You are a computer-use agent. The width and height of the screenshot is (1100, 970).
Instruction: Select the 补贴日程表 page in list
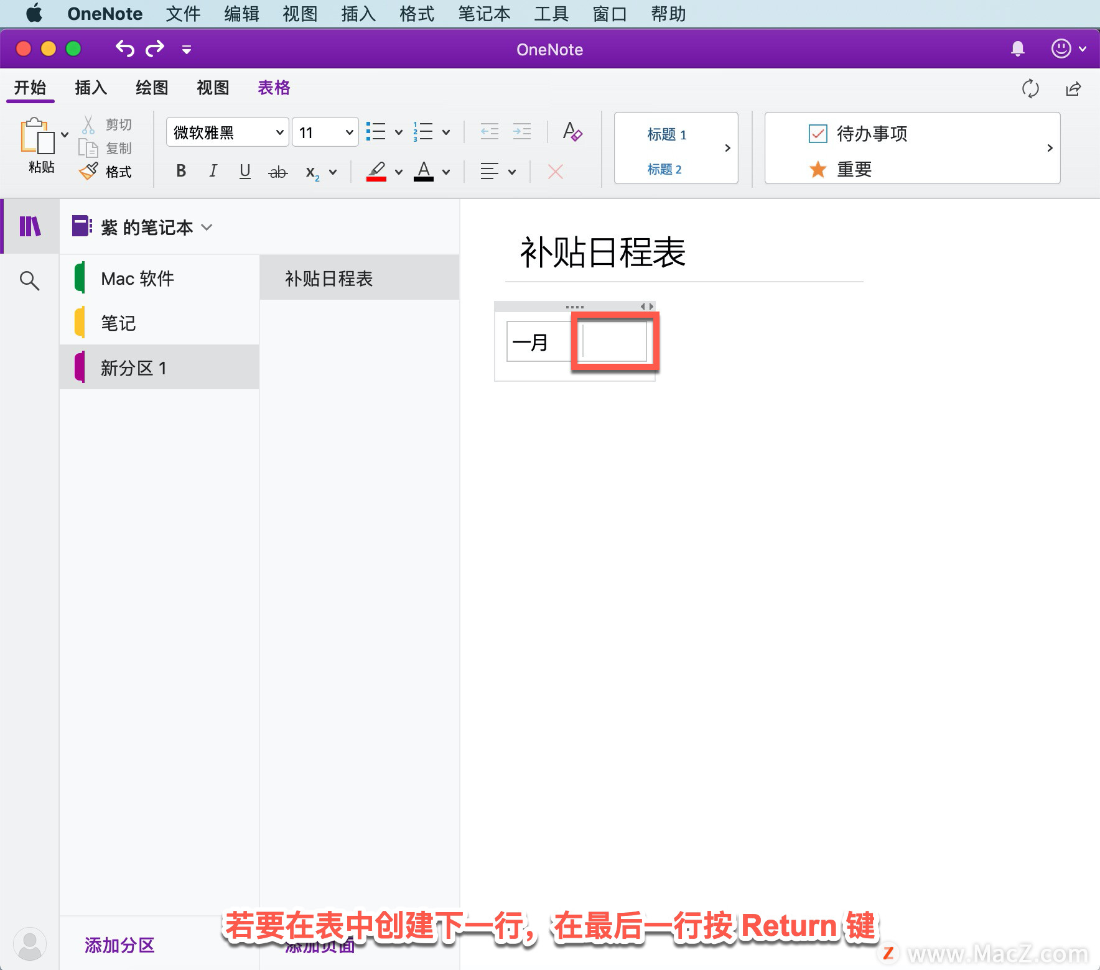(x=360, y=278)
